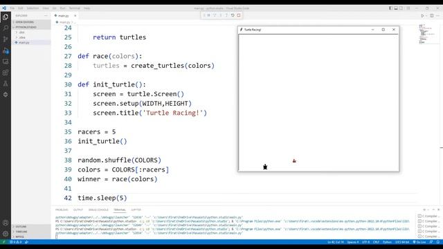The image size is (443, 249).
Task: Open the notifications bell in status bar
Action: tap(438, 242)
